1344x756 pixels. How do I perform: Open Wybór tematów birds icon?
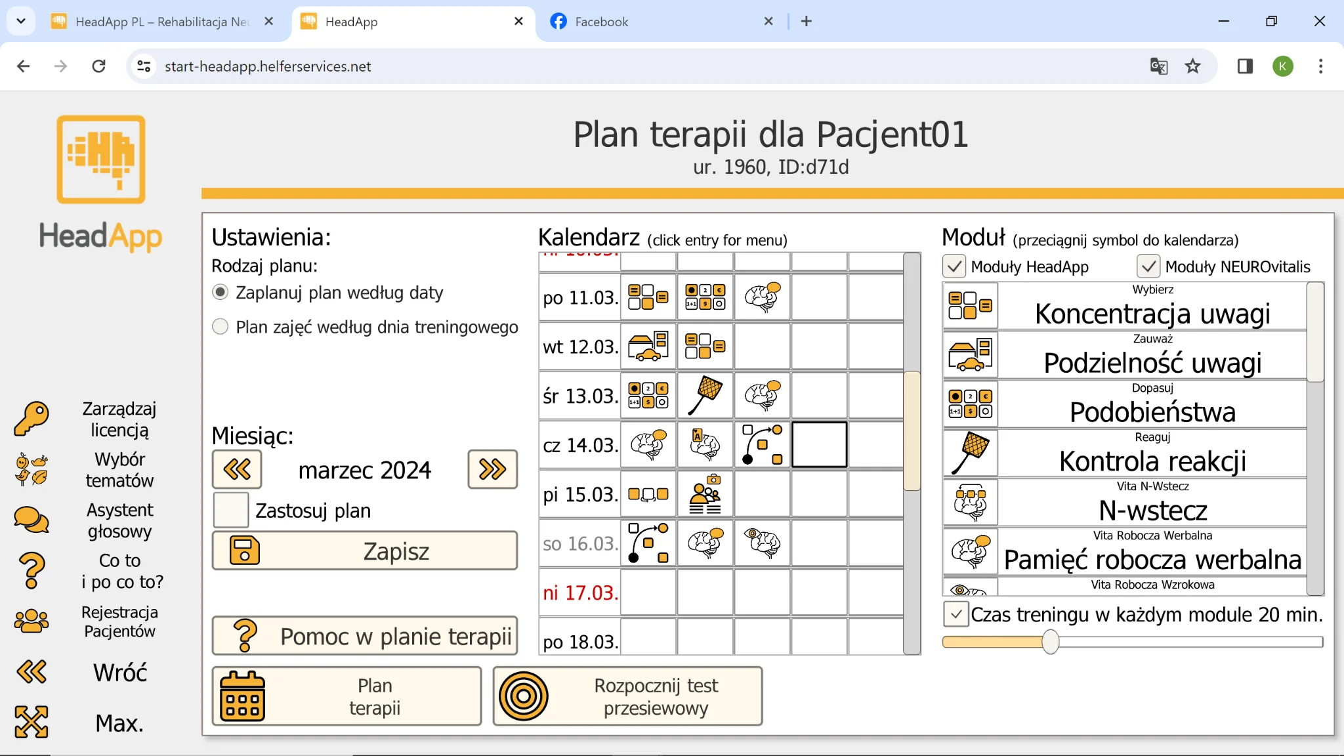[x=31, y=469]
